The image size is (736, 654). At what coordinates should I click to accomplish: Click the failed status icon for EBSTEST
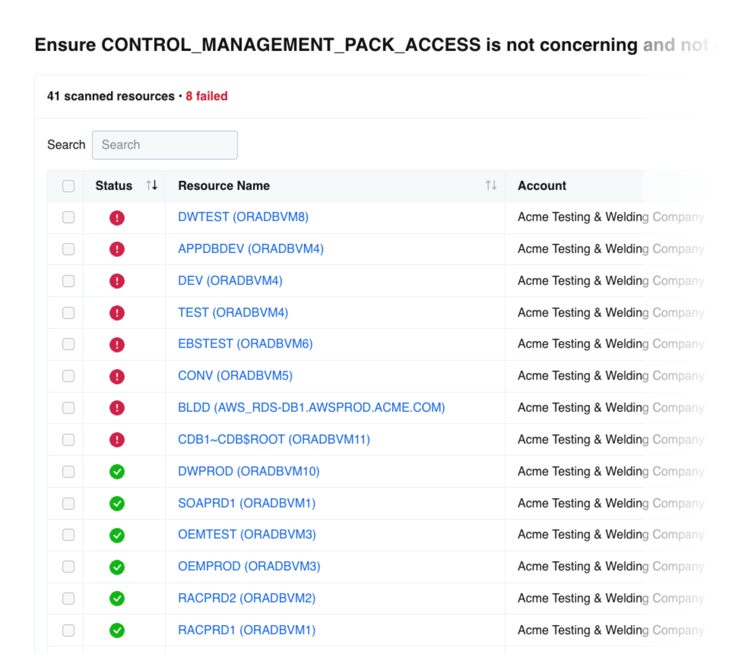coord(117,344)
